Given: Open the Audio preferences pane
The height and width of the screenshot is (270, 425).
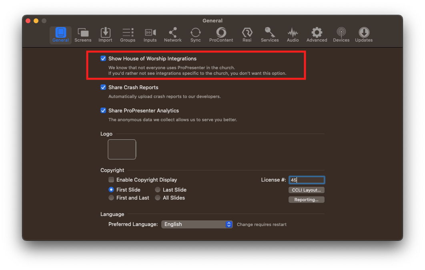Looking at the screenshot, I should click(x=293, y=35).
